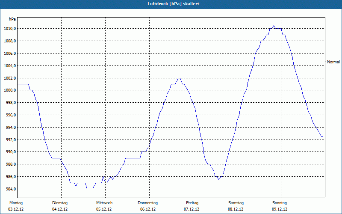Select the 'Sonntag' day label
Viewport: 342px width, 214px height.
coord(280,203)
